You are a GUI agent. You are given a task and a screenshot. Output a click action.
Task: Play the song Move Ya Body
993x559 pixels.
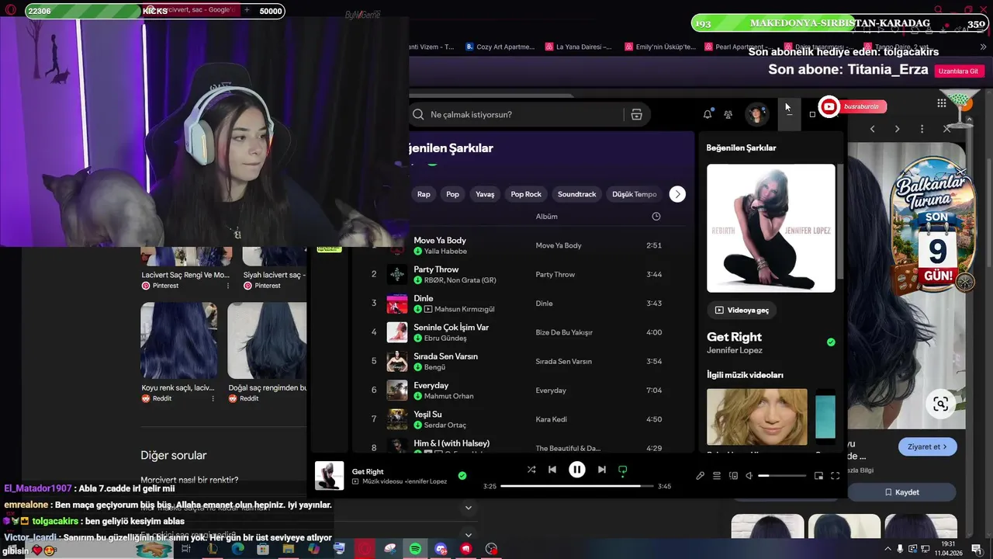point(440,241)
